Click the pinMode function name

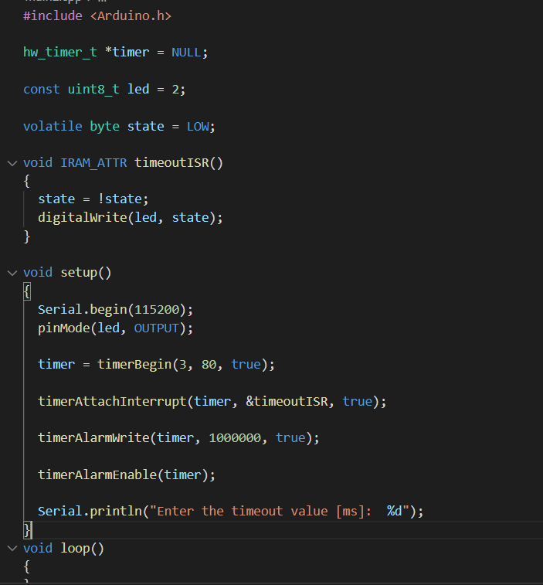(x=64, y=328)
